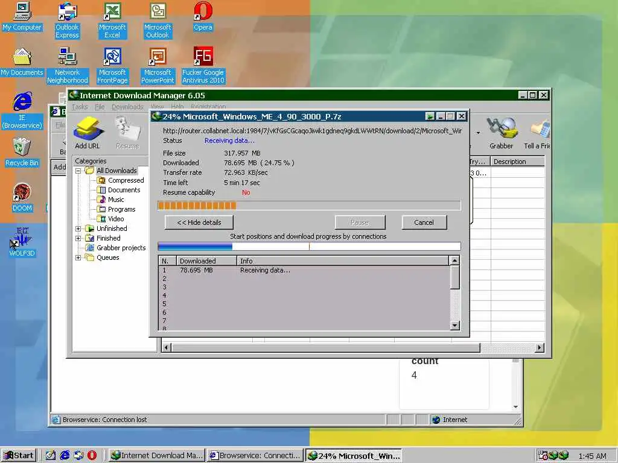This screenshot has height=463, width=618.
Task: Click the Downloaded column header in connections list
Action: tap(206, 260)
